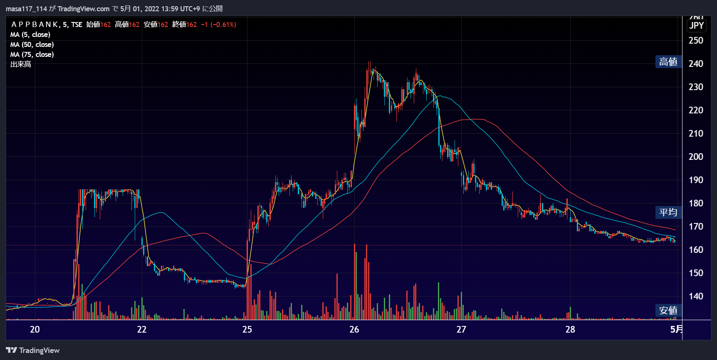
Task: Click the 終値162 close value in legend
Action: click(x=185, y=24)
